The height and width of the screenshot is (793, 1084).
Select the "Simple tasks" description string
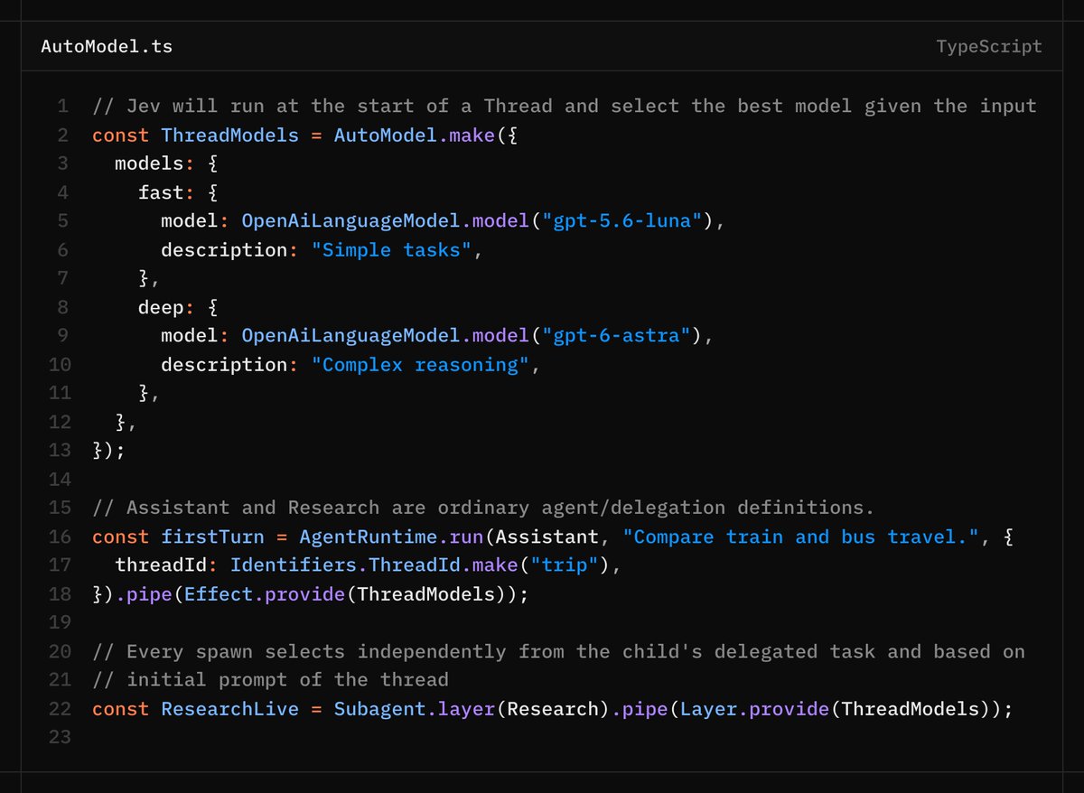(391, 250)
